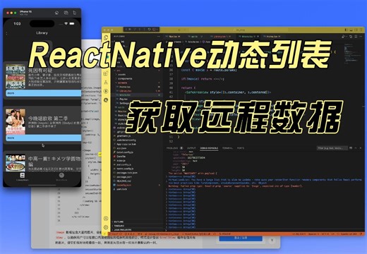Click the lightning bolt icon in the activity bar

(106, 91)
